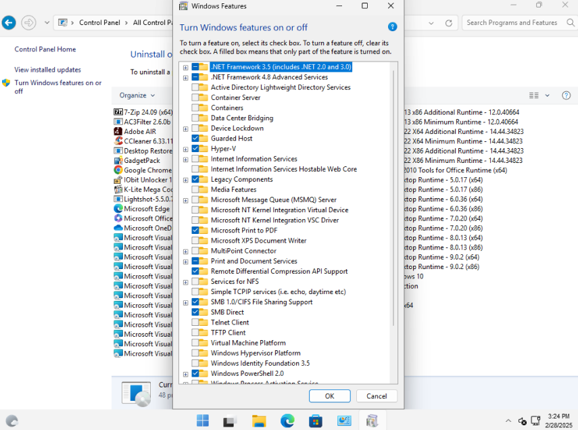Focus Search Programs and Features field
This screenshot has width=578, height=430.
512,22
